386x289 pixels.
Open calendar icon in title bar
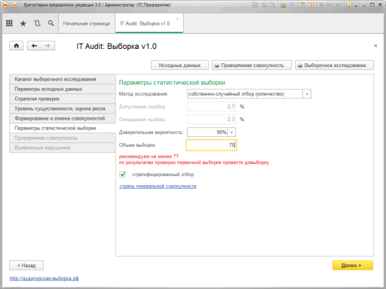point(311,5)
